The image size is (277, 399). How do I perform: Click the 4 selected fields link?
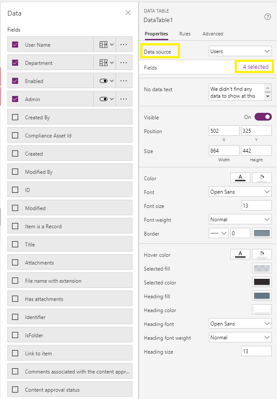click(255, 67)
